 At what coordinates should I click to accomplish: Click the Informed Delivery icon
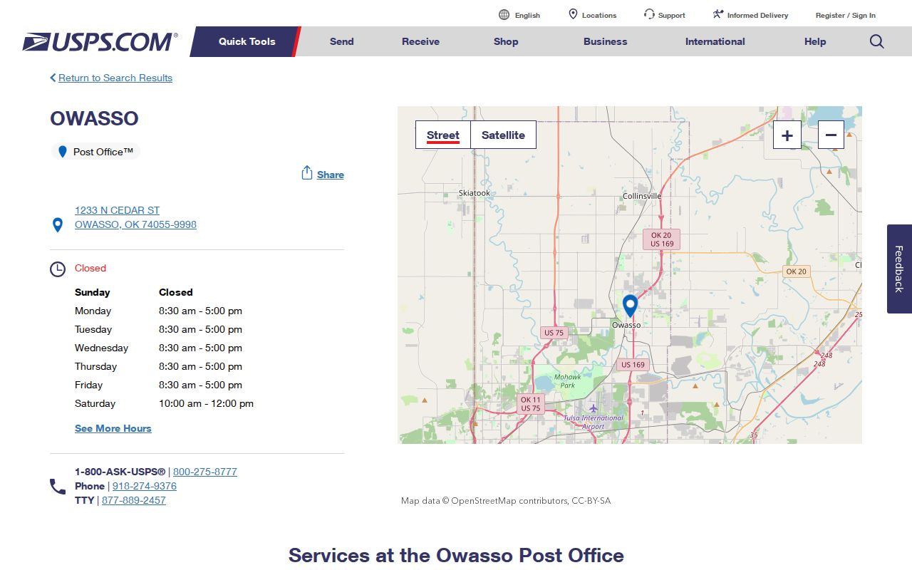(718, 14)
